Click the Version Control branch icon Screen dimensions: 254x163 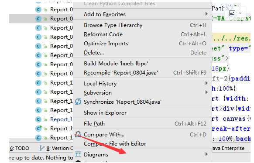click(42, 148)
